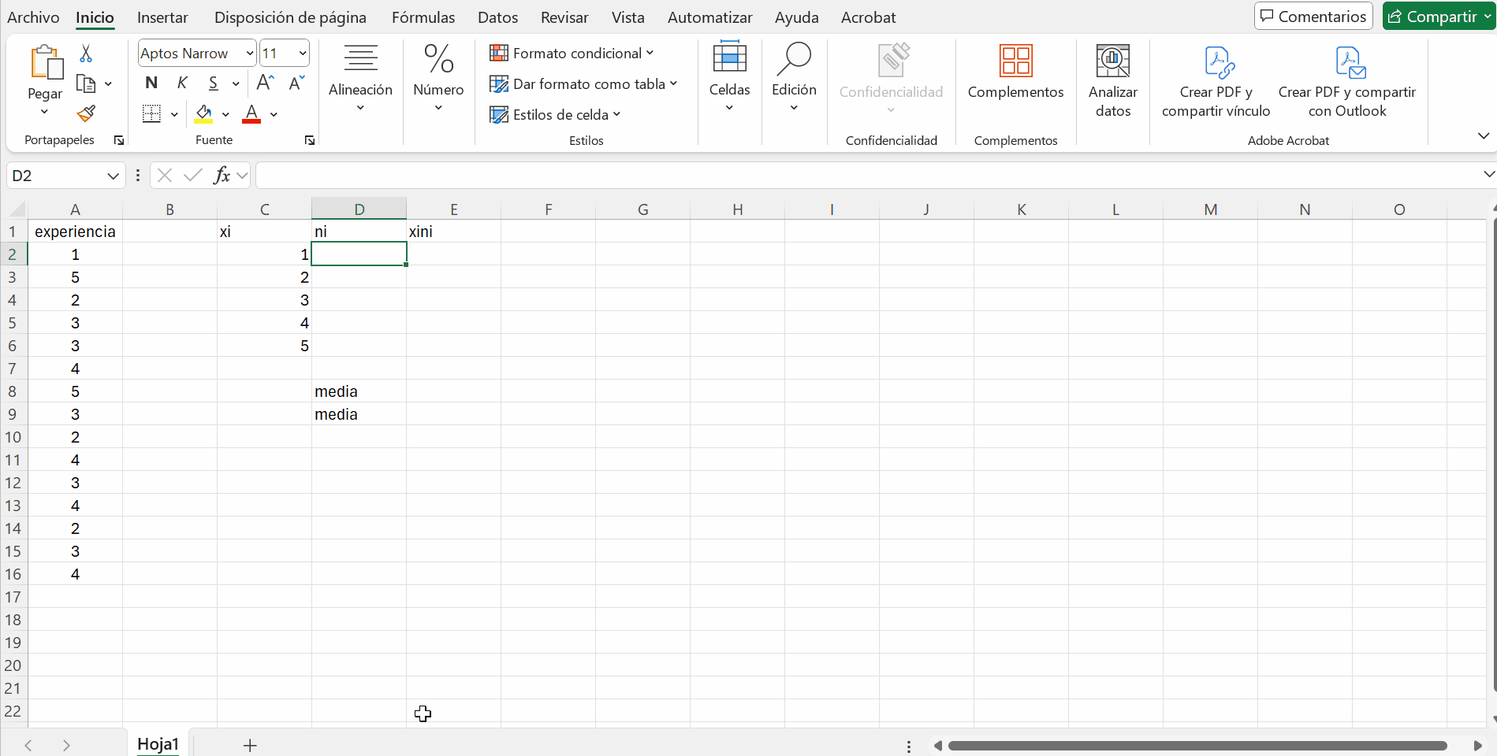The width and height of the screenshot is (1497, 756).
Task: Apply the yellow fill color swatch
Action: tap(203, 114)
